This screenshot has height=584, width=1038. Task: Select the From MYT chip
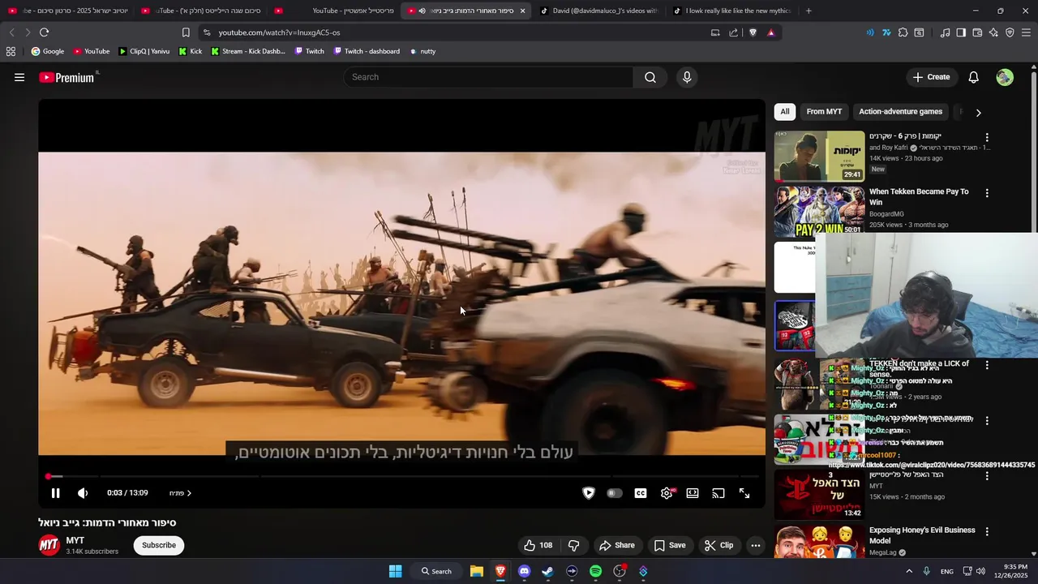[x=824, y=112]
